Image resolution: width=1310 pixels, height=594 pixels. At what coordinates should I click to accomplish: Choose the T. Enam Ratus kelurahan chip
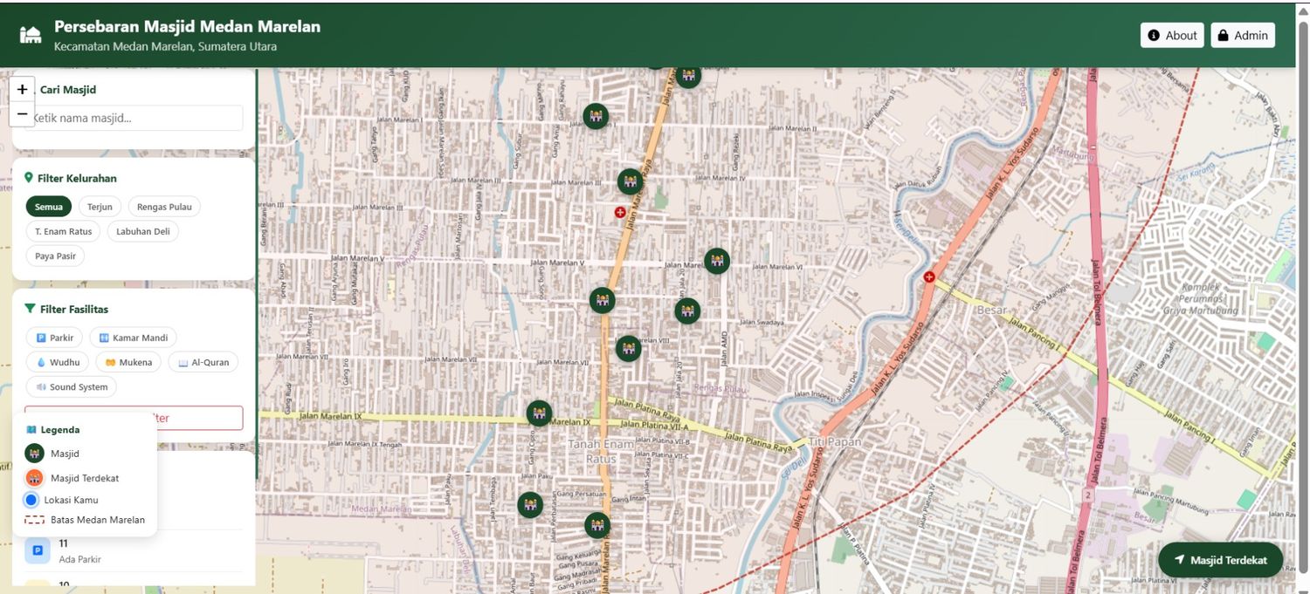(x=63, y=231)
